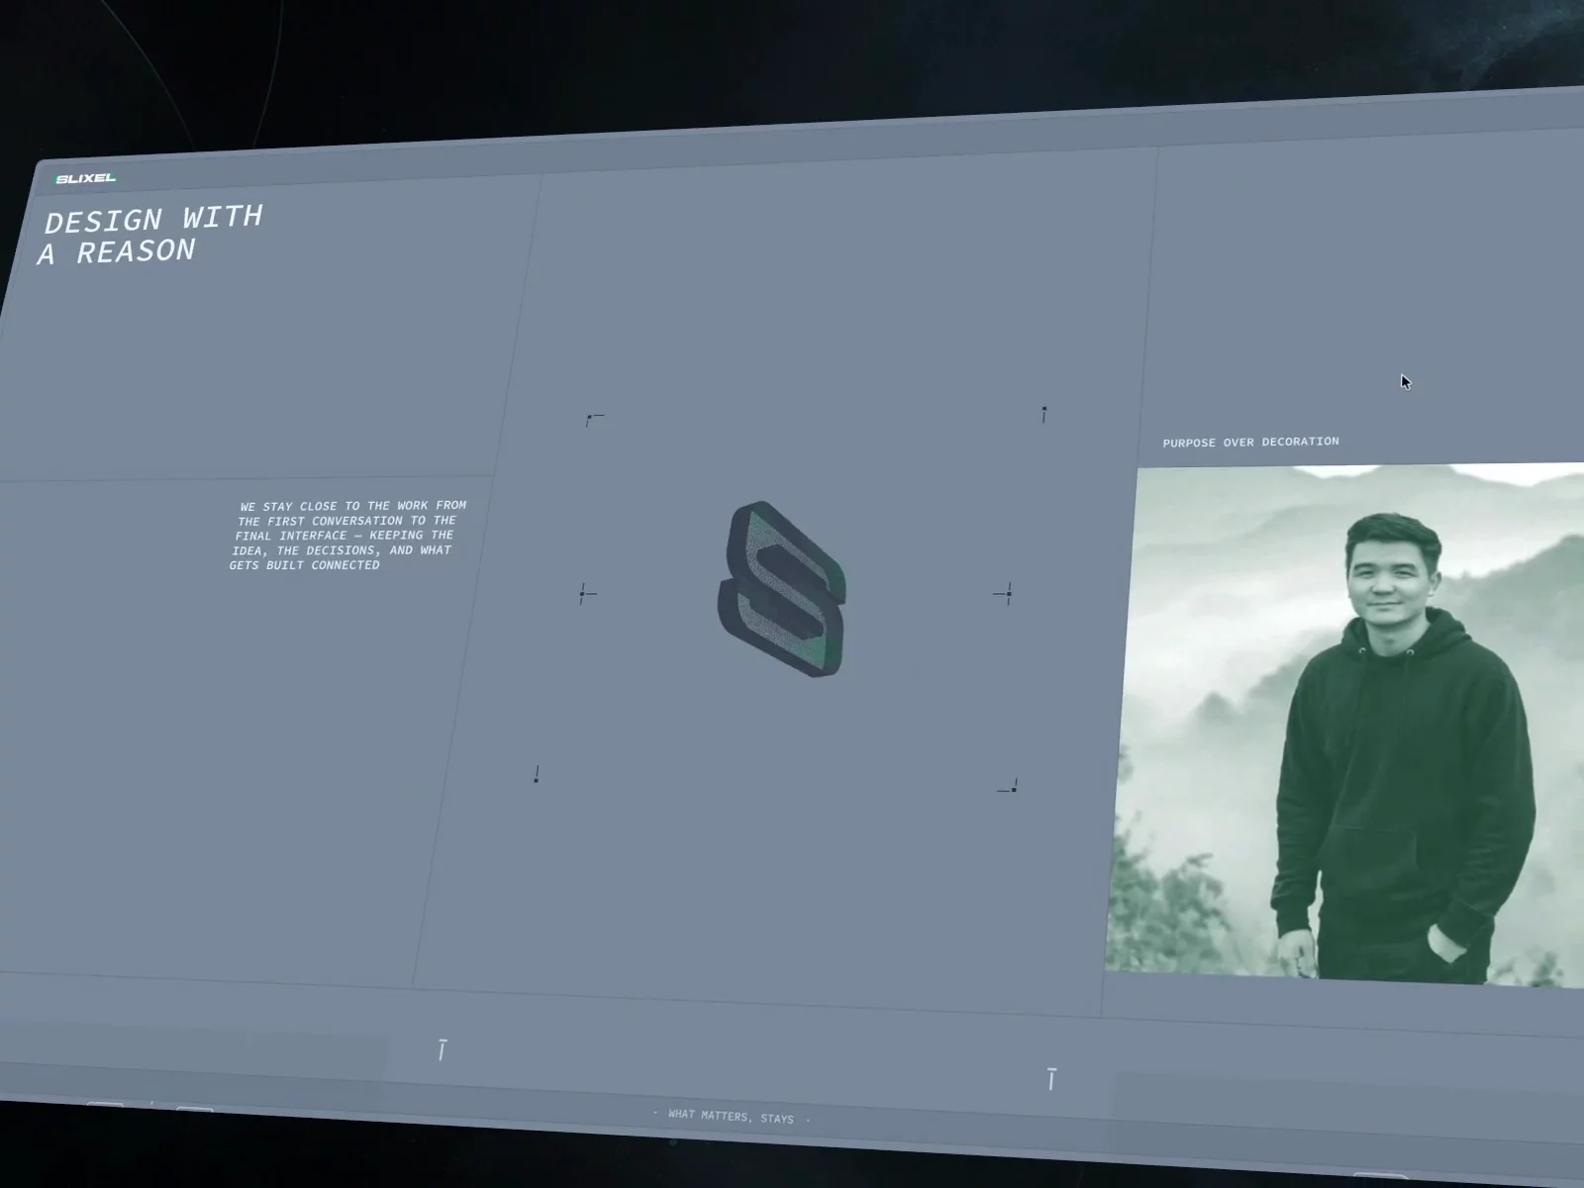
Task: Click the 3D S logo in the center
Action: 782,590
